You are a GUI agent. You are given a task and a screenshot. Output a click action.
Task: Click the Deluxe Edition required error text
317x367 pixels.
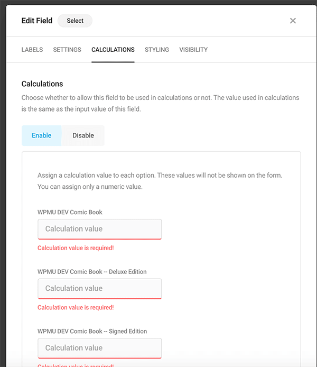coord(76,307)
